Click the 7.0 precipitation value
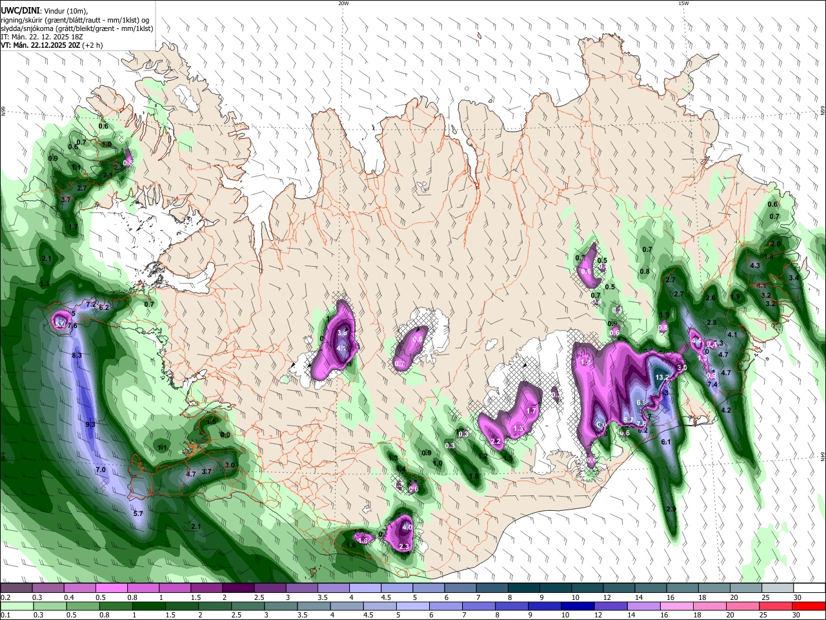826x620 pixels. click(x=100, y=470)
